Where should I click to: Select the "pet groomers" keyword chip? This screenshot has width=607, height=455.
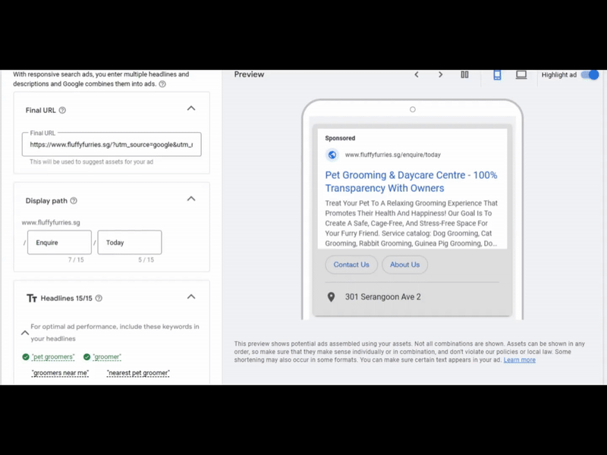point(53,356)
